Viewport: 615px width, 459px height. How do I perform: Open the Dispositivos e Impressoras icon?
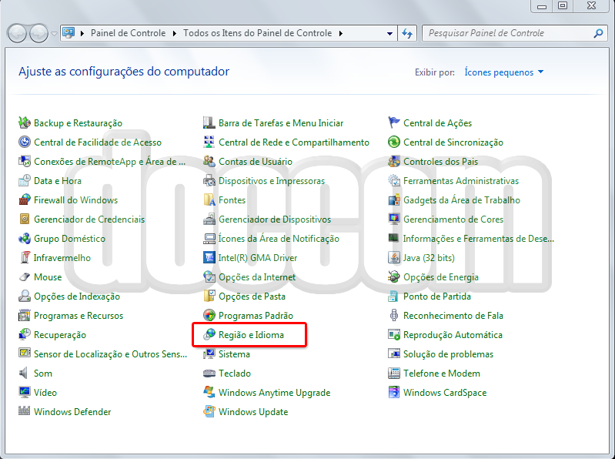coord(209,180)
